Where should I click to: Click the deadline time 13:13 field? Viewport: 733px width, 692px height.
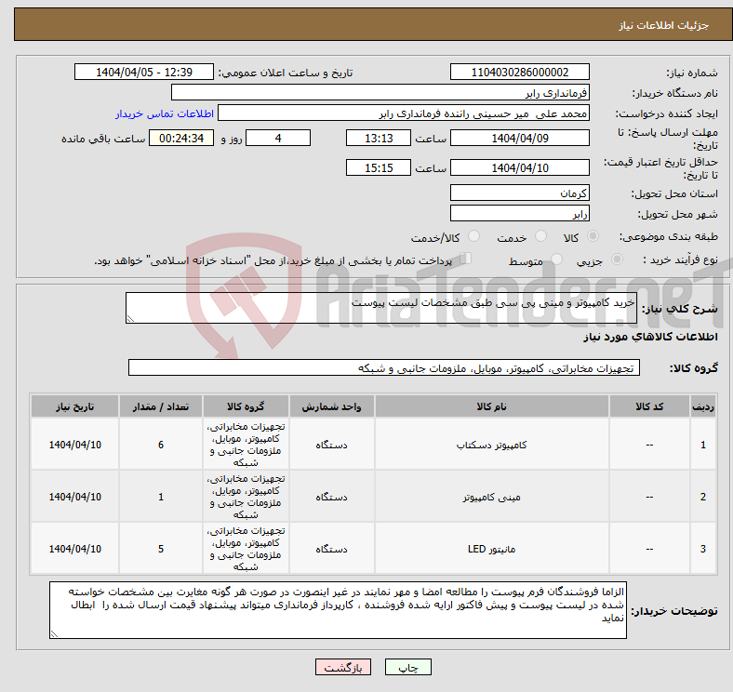[x=379, y=138]
